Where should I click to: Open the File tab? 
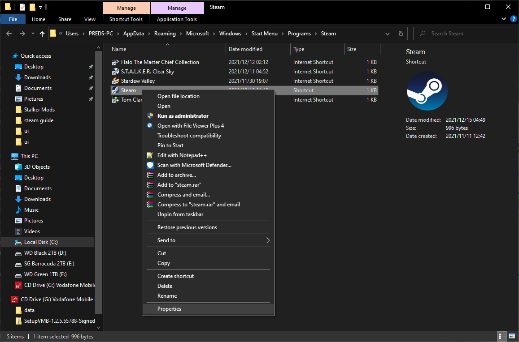click(13, 19)
